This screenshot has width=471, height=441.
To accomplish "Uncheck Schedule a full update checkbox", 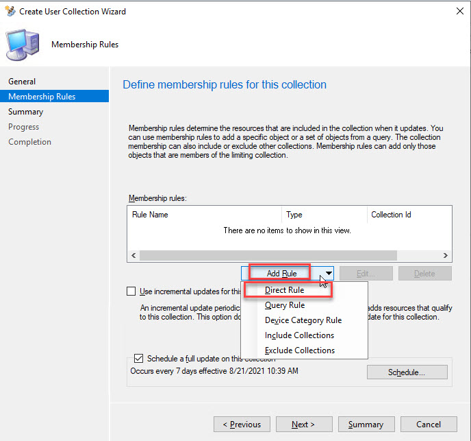I will [x=139, y=359].
